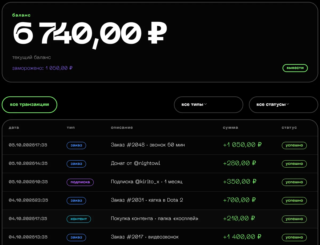This screenshot has height=245, width=320.
Task: Click the "+350,00 ₽" amount
Action: pos(239,182)
